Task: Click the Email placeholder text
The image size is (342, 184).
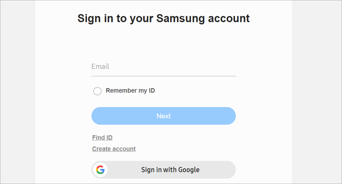Action: (x=100, y=67)
